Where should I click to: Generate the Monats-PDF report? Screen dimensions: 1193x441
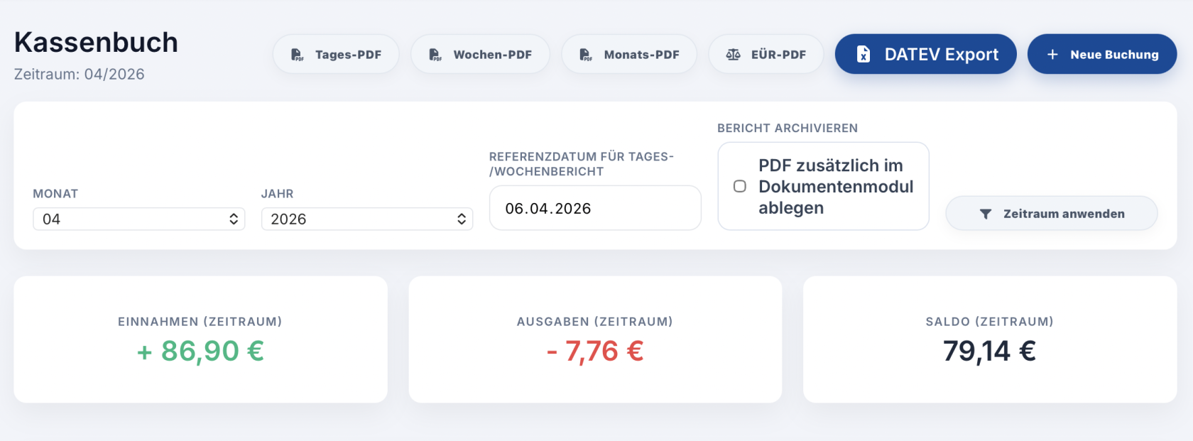(x=629, y=54)
